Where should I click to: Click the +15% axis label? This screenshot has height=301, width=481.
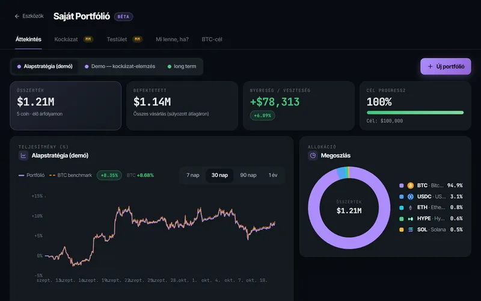pyautogui.click(x=37, y=196)
